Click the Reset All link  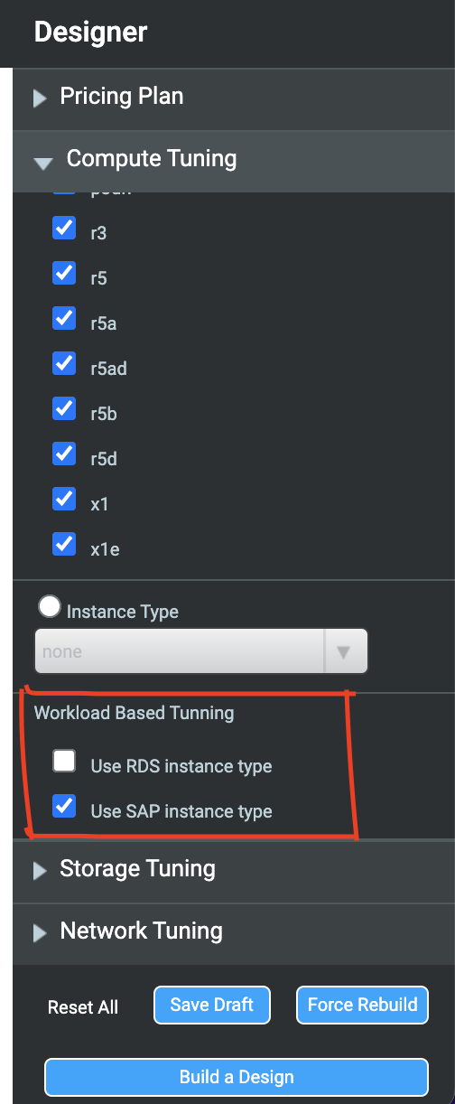(83, 1007)
